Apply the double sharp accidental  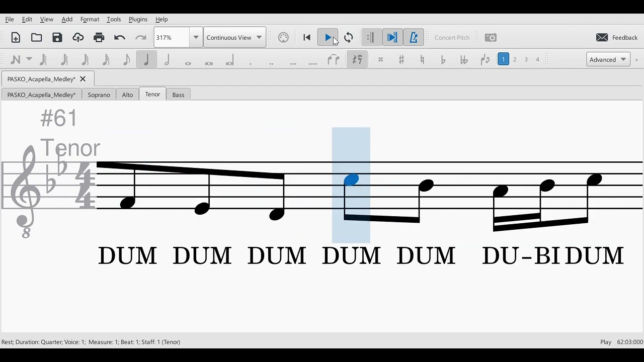[380, 60]
